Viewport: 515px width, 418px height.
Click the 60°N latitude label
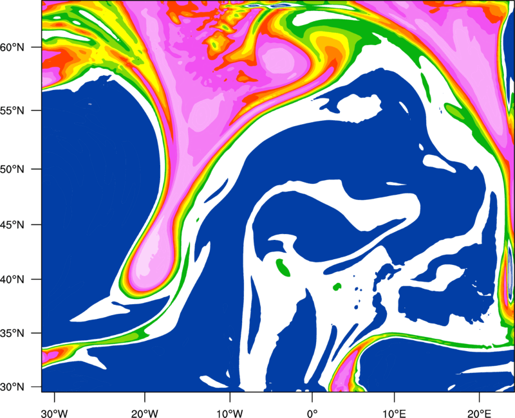[x=12, y=47]
